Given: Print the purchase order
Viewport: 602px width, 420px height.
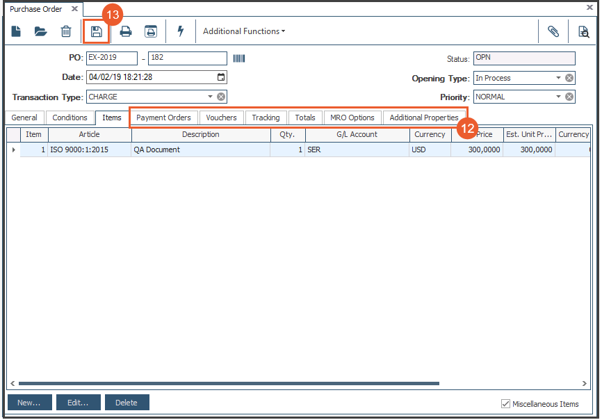Looking at the screenshot, I should (126, 31).
